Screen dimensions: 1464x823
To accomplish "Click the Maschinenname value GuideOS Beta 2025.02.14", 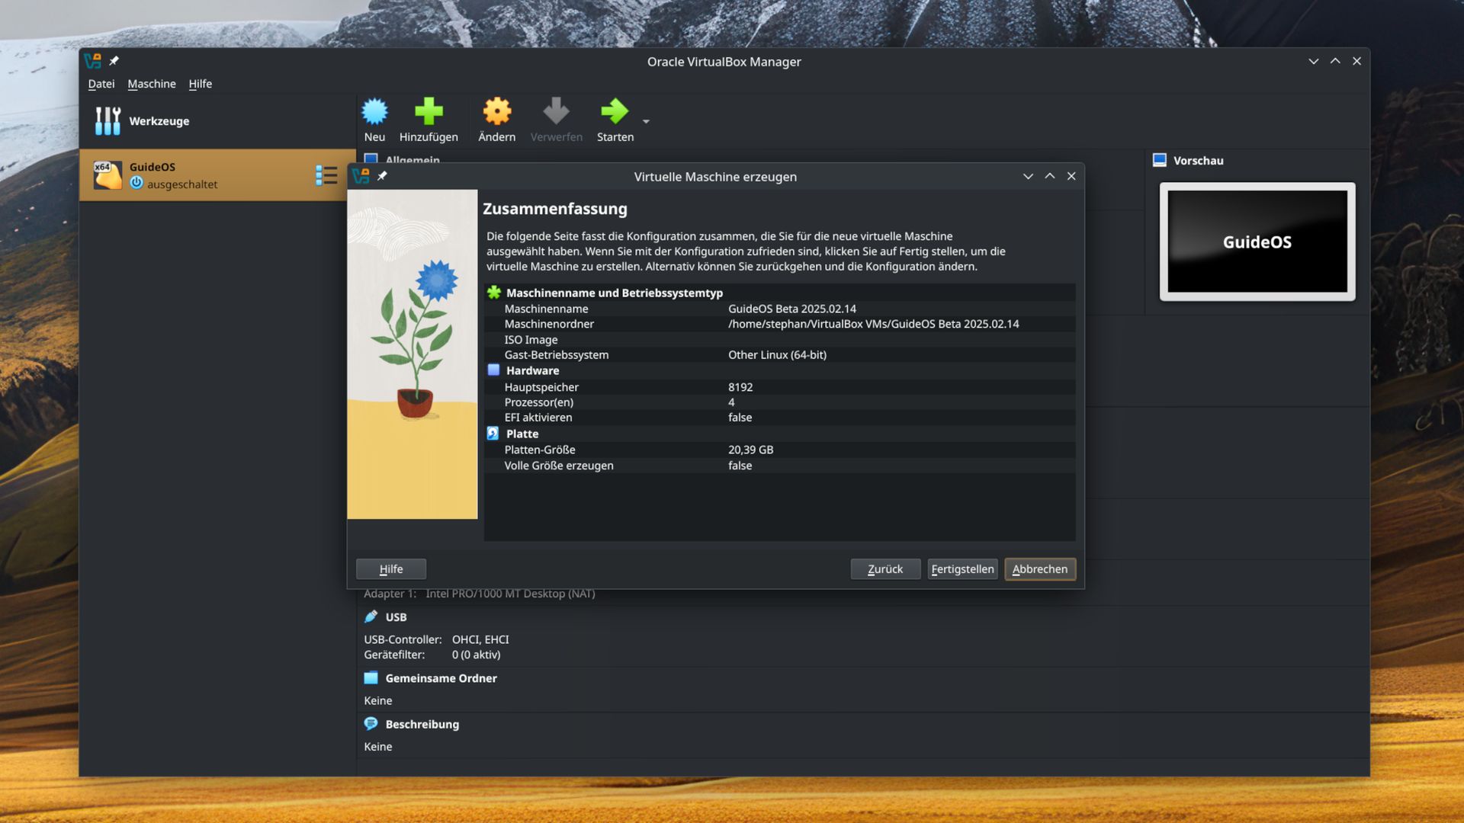I will click(x=791, y=309).
